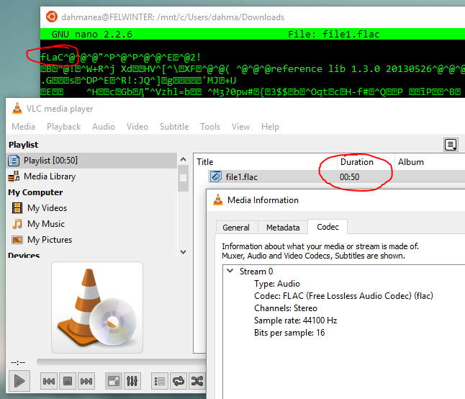465x399 pixels.
Task: Click the fLaC header text in nano
Action: [x=52, y=57]
